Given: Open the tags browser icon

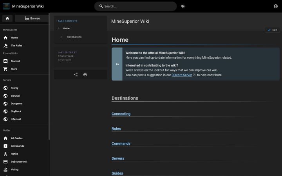Looking at the screenshot, I should point(183,6).
